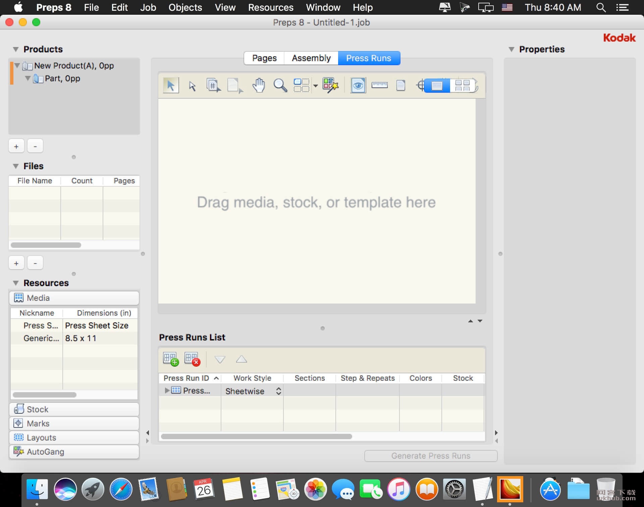Open the View menu
Viewport: 644px width, 507px height.
click(x=225, y=7)
